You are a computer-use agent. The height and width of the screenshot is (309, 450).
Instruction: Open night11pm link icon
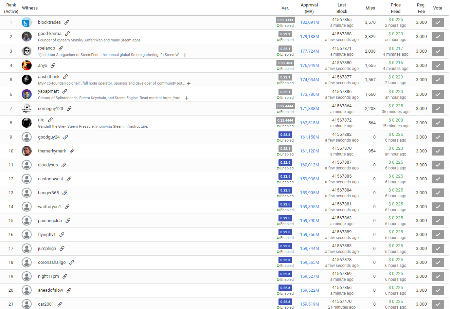tap(65, 276)
